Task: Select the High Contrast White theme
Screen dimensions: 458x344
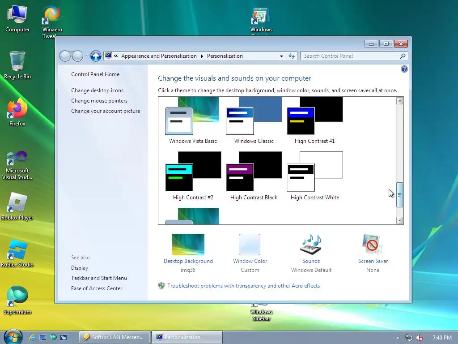Action: 314,176
